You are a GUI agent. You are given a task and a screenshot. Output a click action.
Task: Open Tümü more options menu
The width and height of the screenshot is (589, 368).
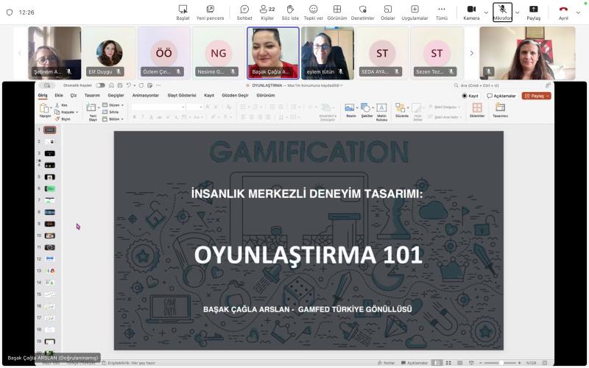pos(442,12)
